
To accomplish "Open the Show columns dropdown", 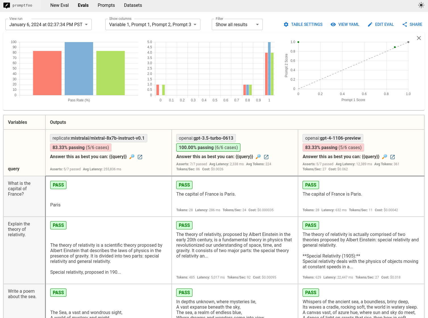I will pyautogui.click(x=153, y=24).
